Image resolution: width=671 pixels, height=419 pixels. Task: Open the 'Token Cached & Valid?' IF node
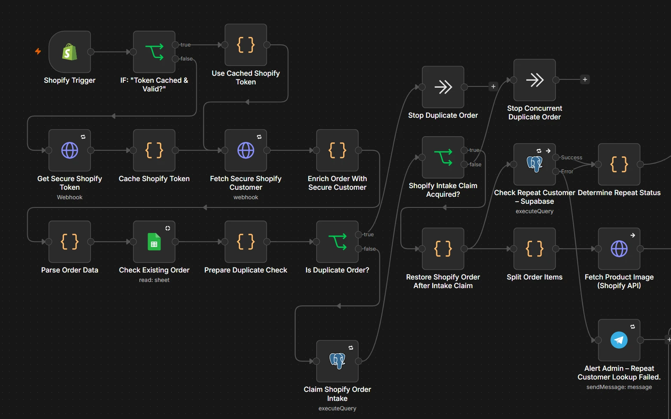(154, 52)
